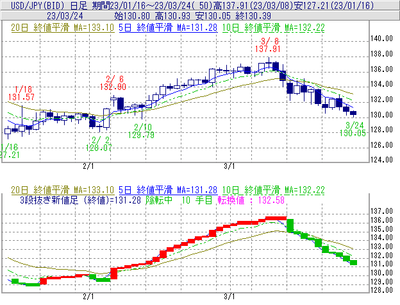The width and height of the screenshot is (400, 305).
Task: Select the 2/2 low label 128.07
Action: pos(101,147)
